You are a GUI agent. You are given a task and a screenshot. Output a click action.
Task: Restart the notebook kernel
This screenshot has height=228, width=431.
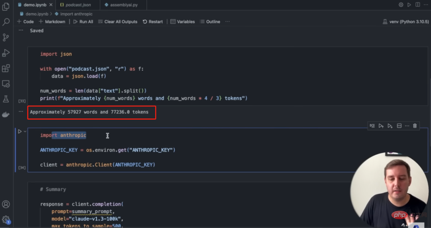coord(152,22)
